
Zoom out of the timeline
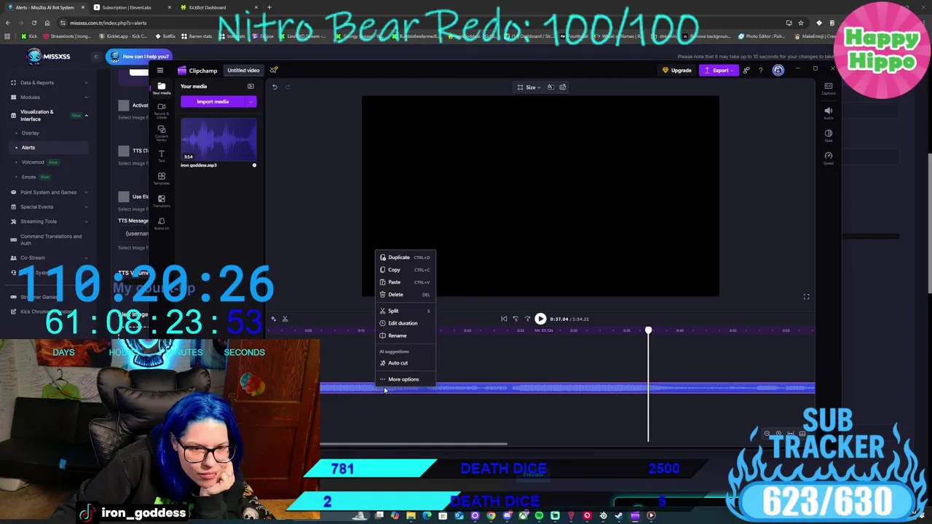click(767, 434)
